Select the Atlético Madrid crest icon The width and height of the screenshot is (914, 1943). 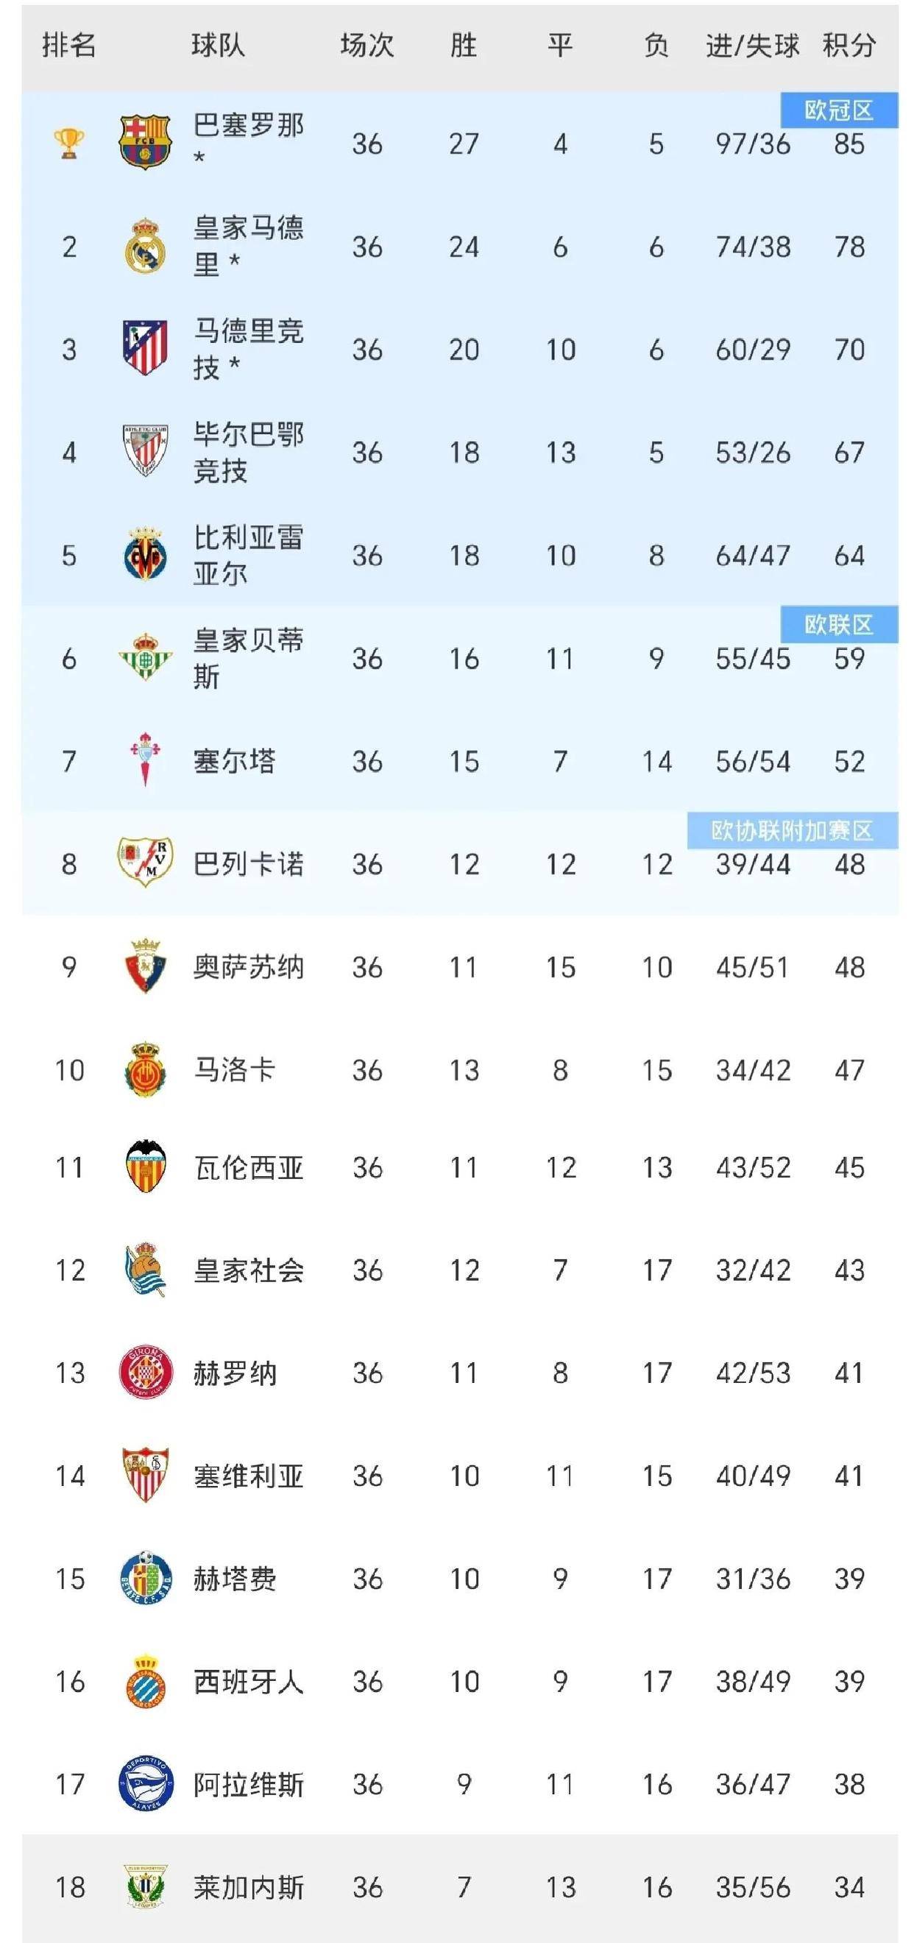click(x=145, y=347)
